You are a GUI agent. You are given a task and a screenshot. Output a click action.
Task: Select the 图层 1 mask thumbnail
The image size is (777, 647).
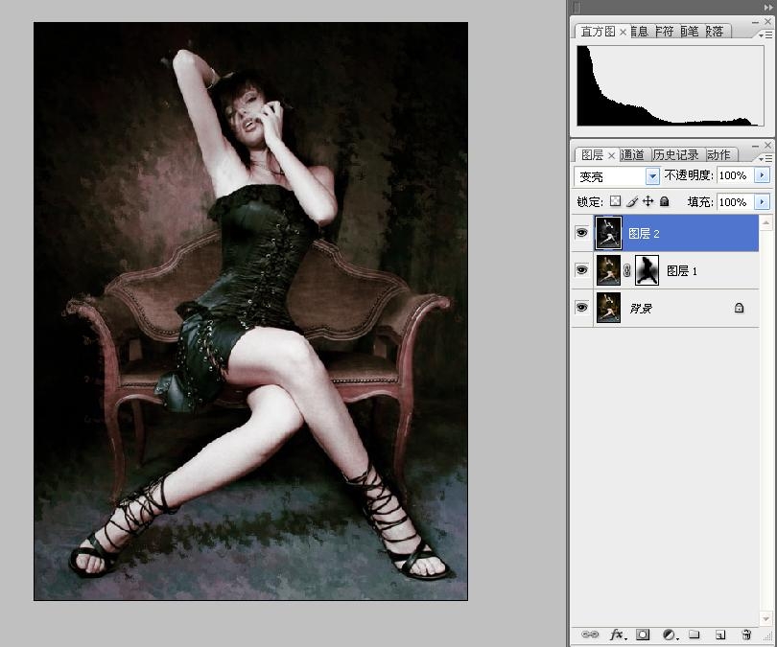[647, 270]
